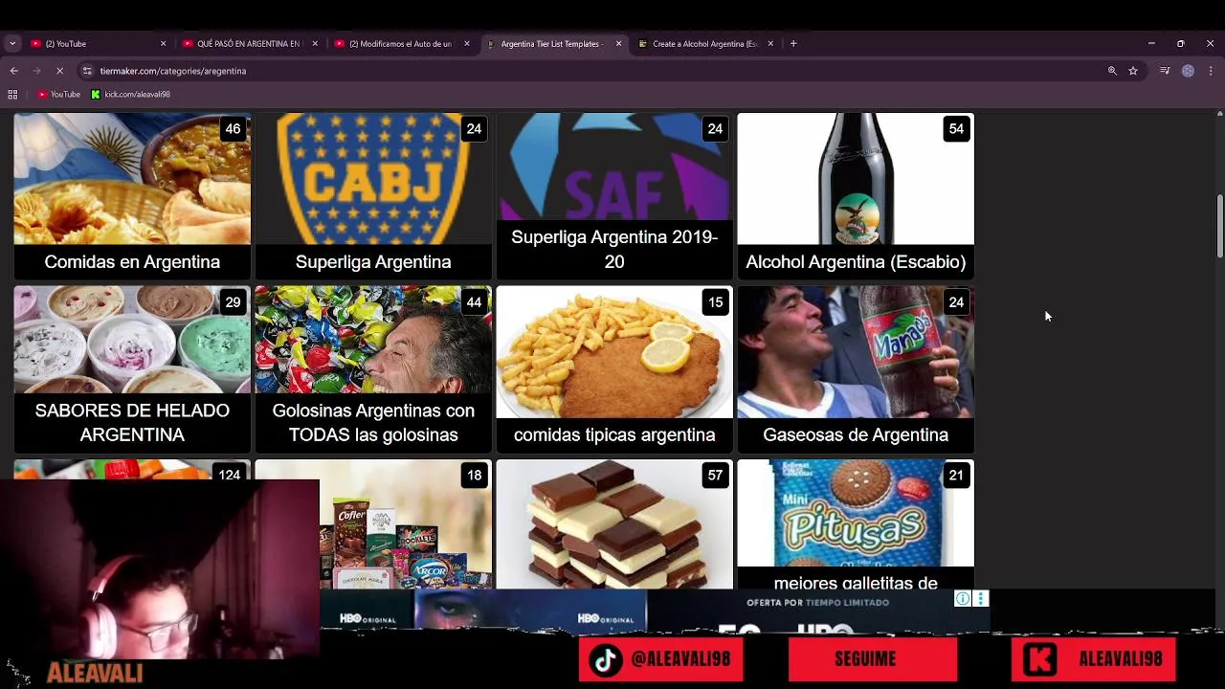Open the ice cream flavors image

[132, 340]
